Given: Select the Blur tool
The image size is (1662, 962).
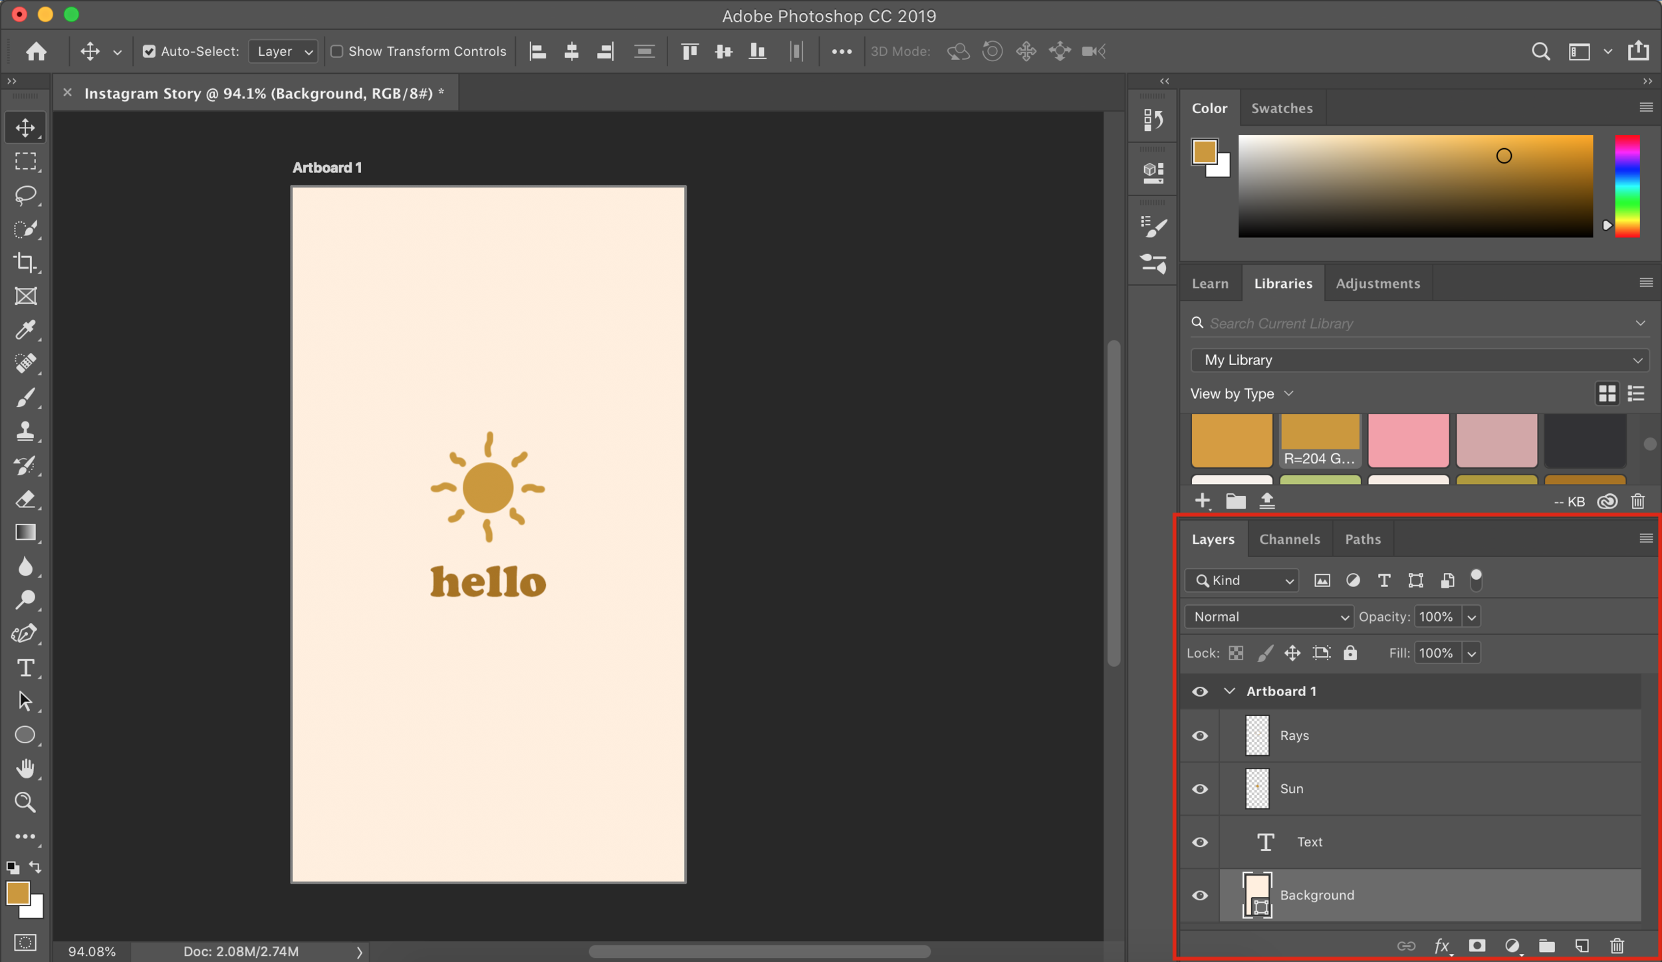Looking at the screenshot, I should point(25,566).
